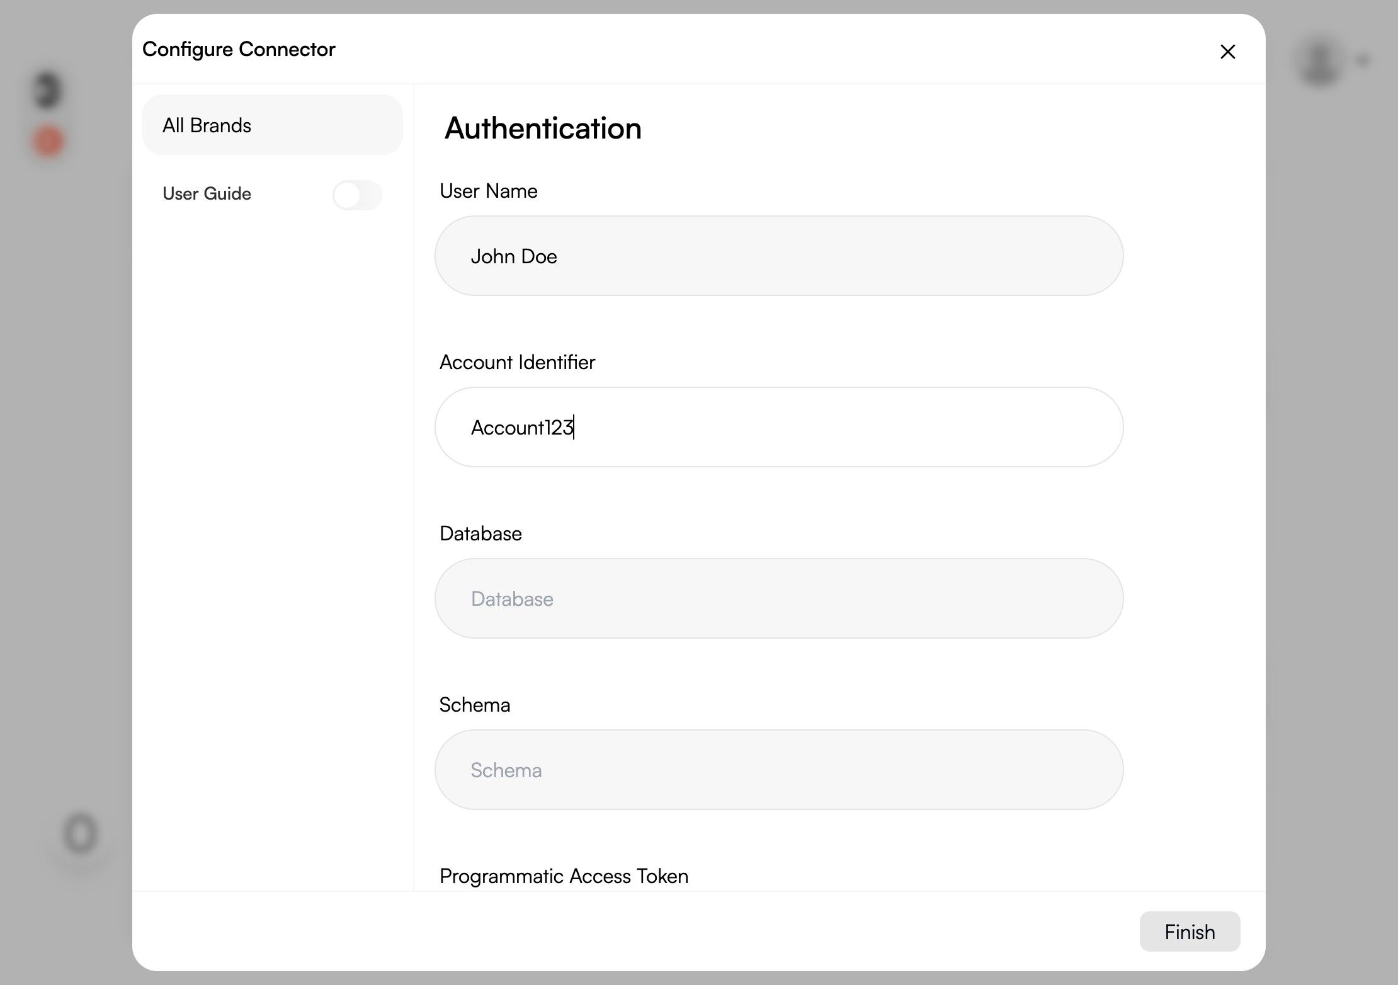
Task: Click the Schema label above field
Action: click(x=474, y=705)
